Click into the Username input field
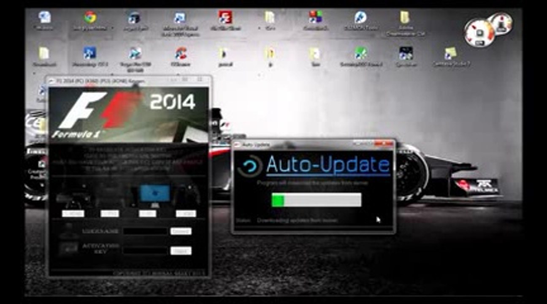 145,231
